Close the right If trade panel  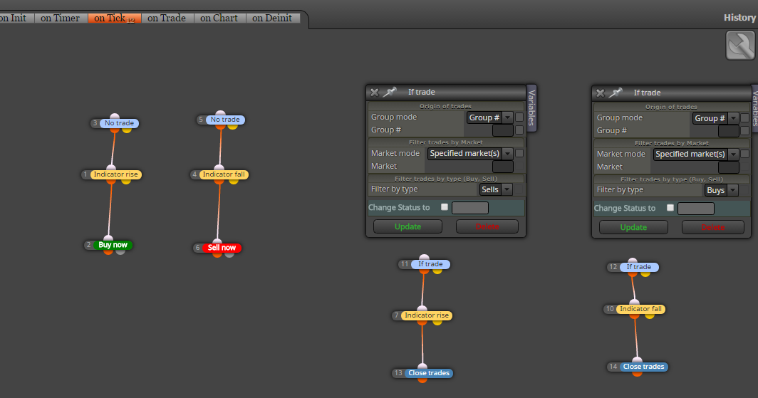[x=600, y=93]
